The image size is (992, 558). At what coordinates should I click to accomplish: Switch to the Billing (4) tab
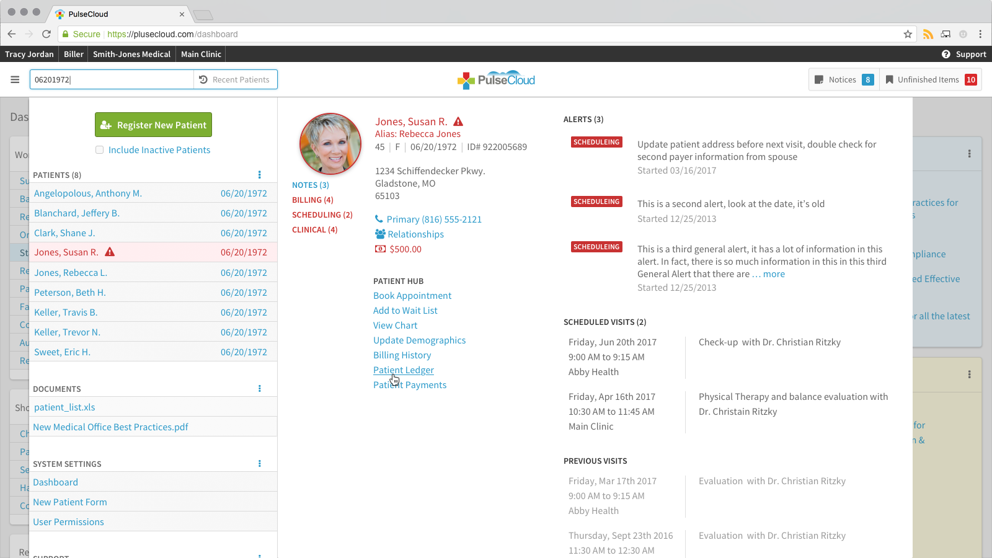[312, 200]
